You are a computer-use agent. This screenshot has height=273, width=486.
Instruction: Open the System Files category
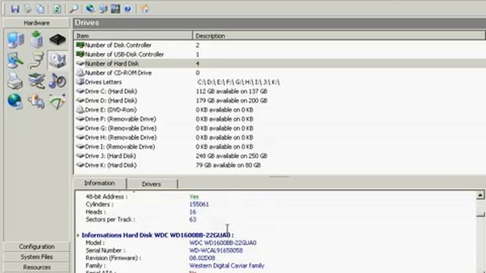point(36,257)
